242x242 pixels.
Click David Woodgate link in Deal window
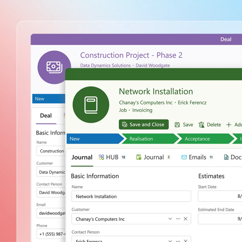pos(153,65)
